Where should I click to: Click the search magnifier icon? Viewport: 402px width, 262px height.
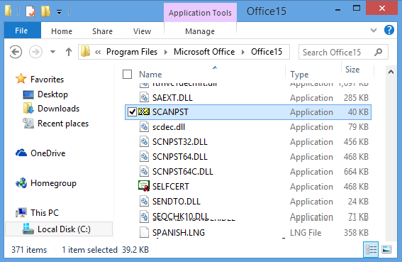(379, 52)
